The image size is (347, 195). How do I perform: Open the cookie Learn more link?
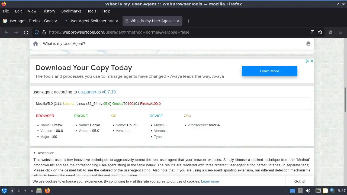[x=210, y=181]
